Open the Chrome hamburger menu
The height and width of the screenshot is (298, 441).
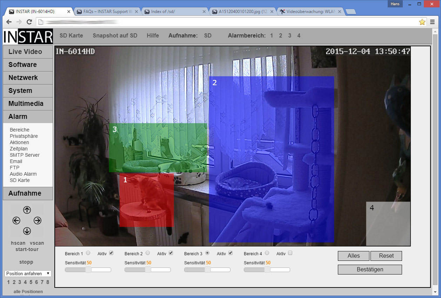432,22
